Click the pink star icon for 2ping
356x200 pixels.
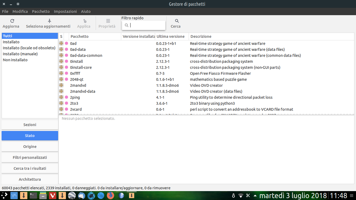coord(66,97)
